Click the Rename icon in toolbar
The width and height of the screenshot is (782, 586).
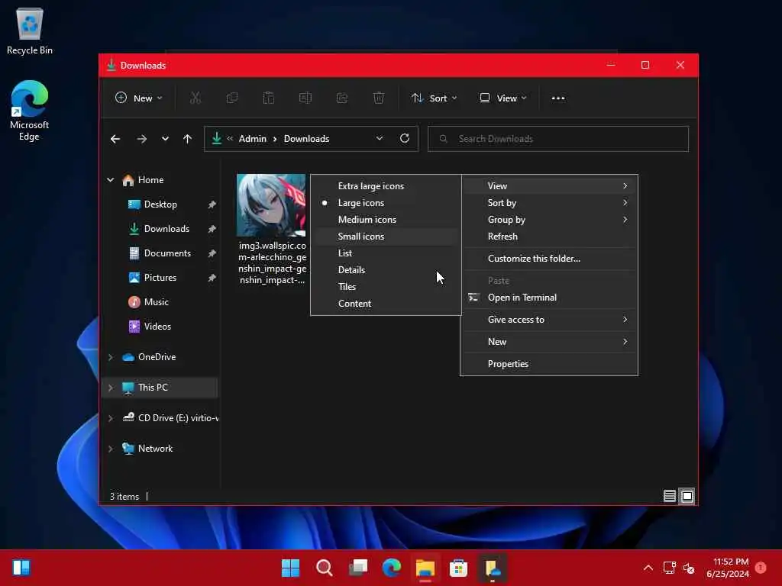coord(305,98)
